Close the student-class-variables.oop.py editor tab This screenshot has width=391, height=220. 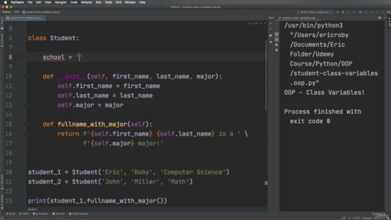point(43,18)
